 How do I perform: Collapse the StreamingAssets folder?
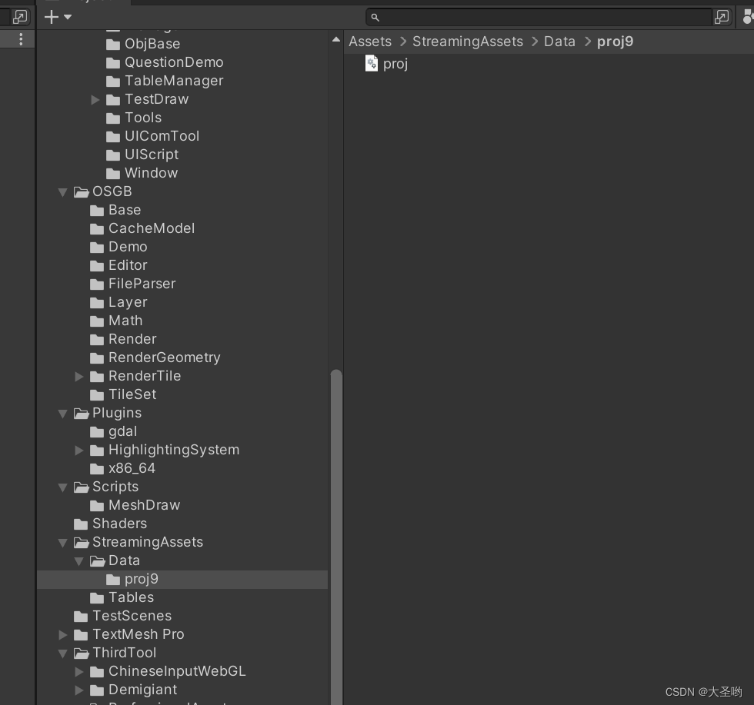click(x=62, y=542)
